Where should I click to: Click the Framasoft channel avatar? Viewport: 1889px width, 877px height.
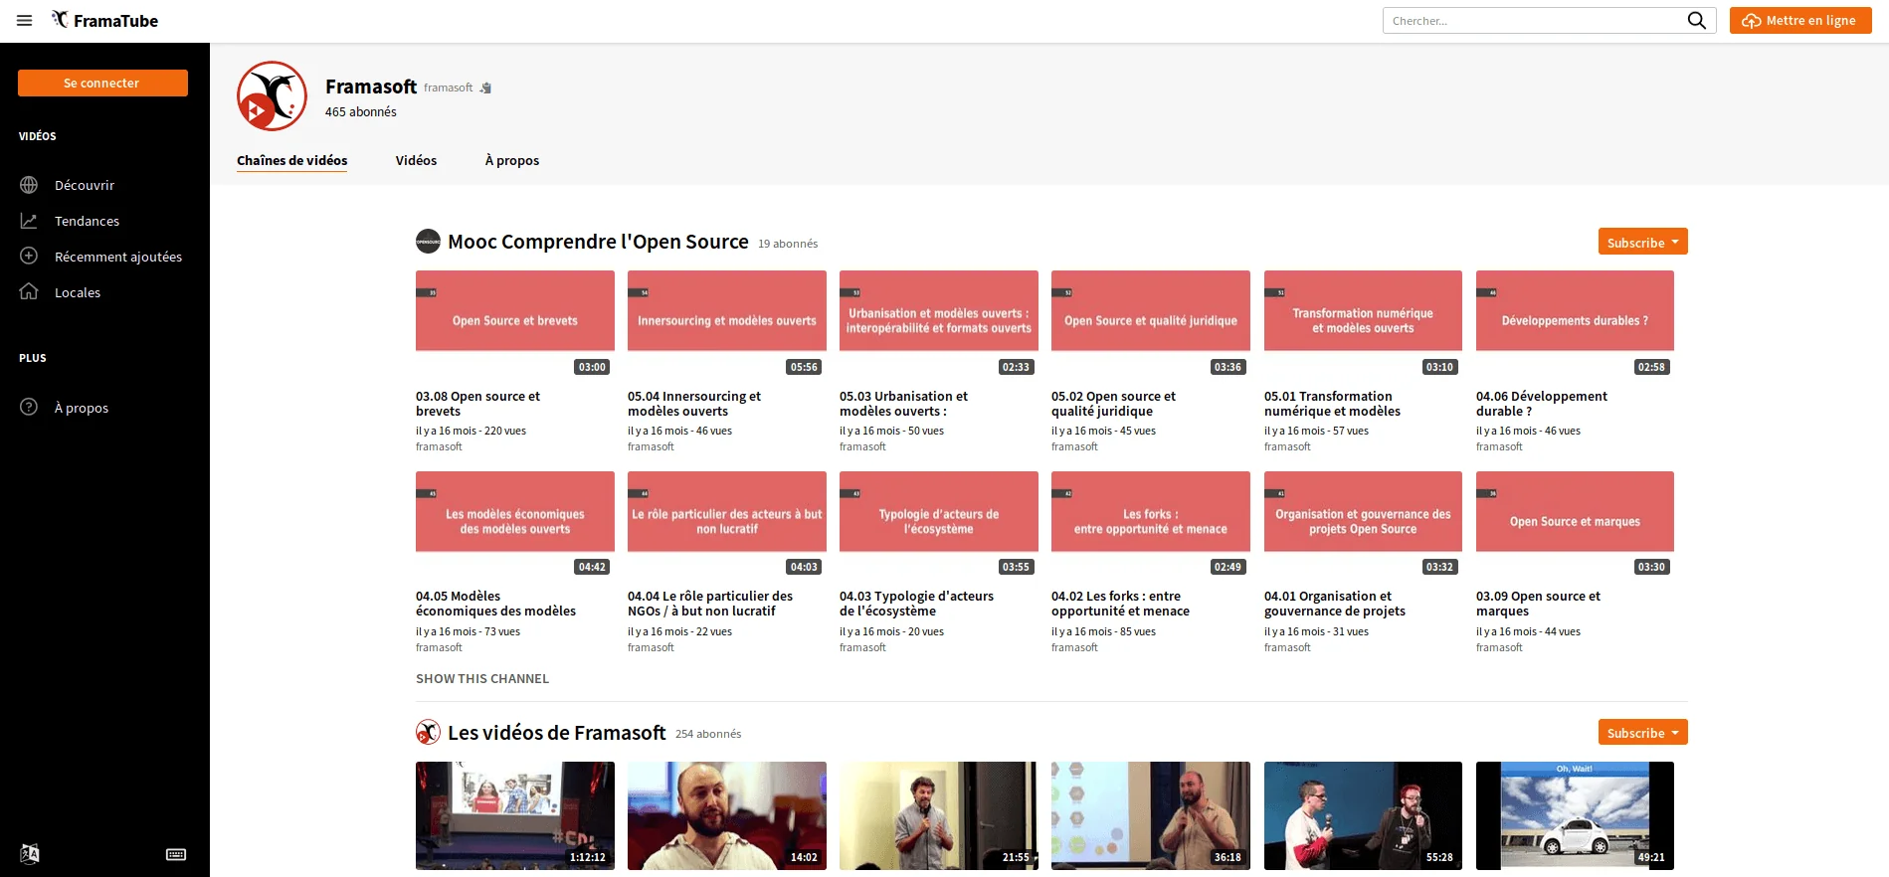point(272,96)
